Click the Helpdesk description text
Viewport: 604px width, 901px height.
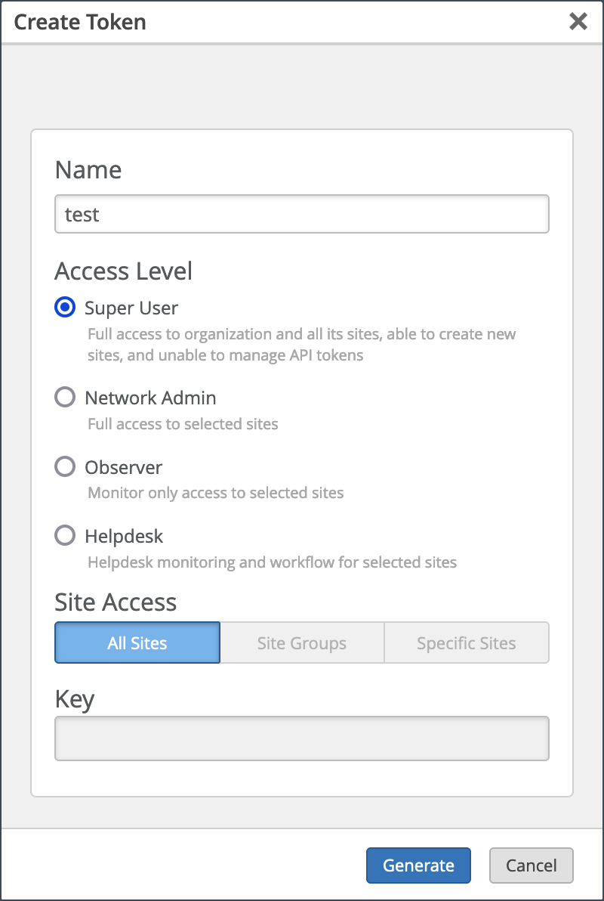pos(272,562)
